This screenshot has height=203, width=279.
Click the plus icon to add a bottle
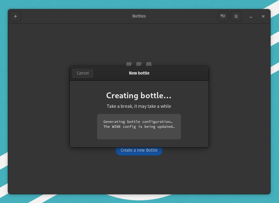[x=15, y=16]
